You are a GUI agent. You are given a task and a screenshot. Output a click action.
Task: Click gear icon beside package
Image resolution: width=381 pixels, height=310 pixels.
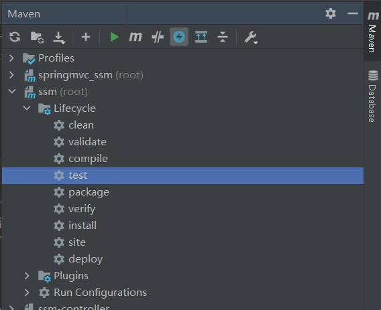tap(59, 192)
